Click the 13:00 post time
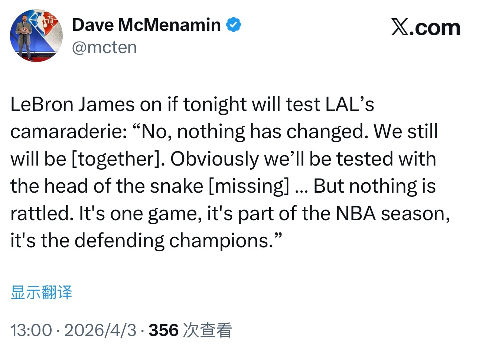This screenshot has height=356, width=479. point(31,330)
